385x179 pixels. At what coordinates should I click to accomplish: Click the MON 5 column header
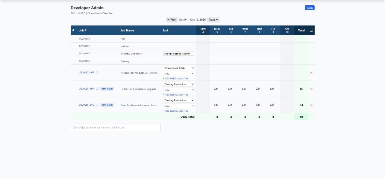(x=217, y=30)
